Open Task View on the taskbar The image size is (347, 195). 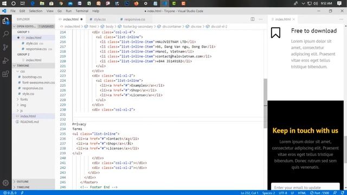pos(23,3)
